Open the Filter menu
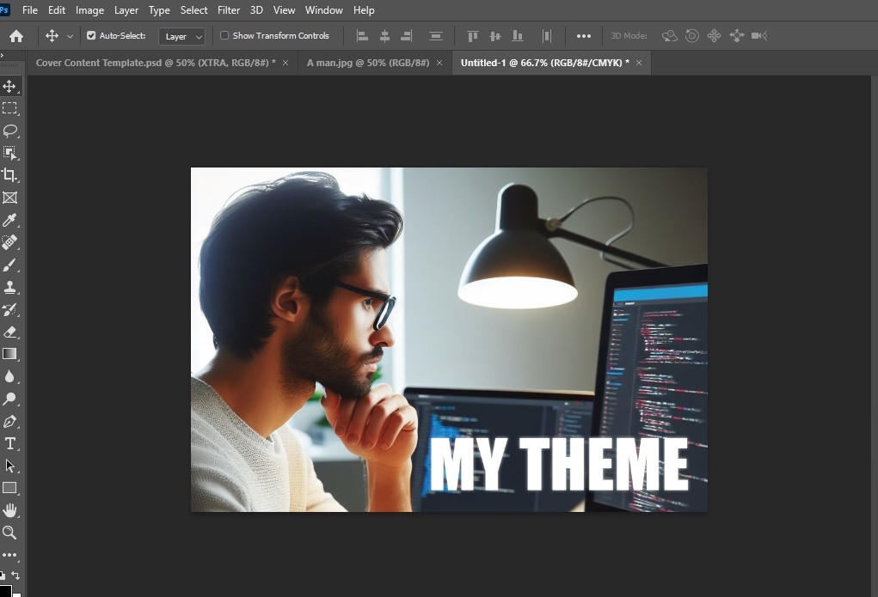 [x=229, y=10]
